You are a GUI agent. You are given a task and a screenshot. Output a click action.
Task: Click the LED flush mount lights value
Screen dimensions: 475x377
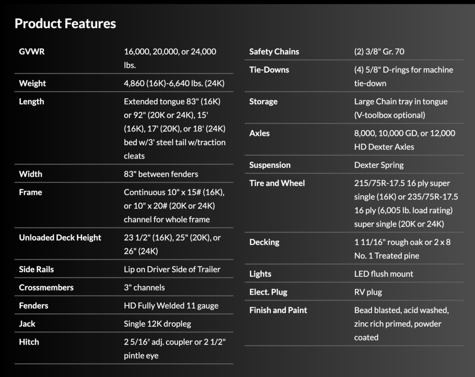coord(383,273)
